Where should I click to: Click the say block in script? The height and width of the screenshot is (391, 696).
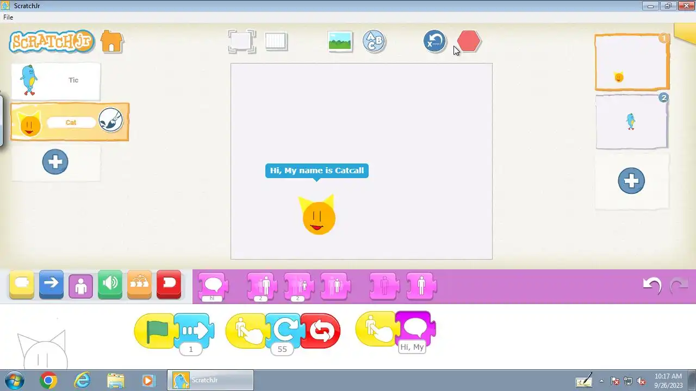point(415,327)
